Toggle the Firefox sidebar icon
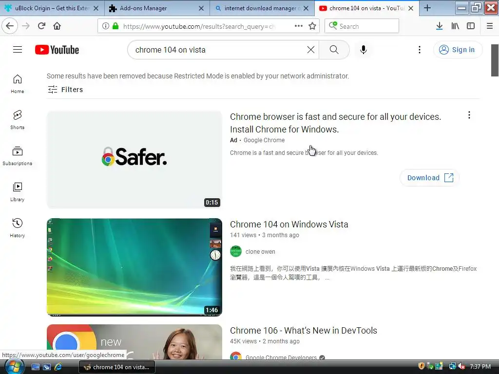 click(471, 26)
